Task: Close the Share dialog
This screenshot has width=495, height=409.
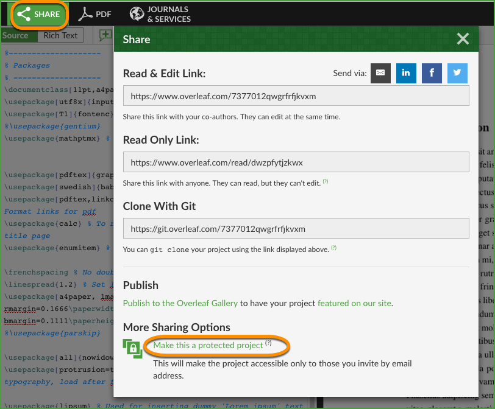Action: point(463,39)
